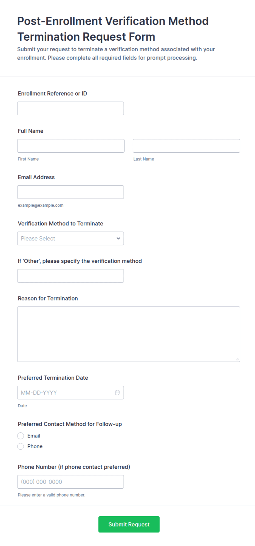Click the Submit Request button

tap(129, 524)
